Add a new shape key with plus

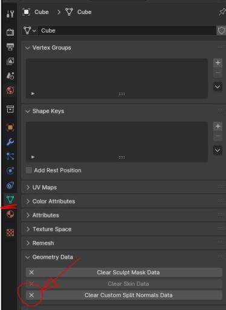pyautogui.click(x=218, y=127)
